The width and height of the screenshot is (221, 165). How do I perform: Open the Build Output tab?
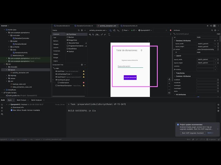[21, 100]
